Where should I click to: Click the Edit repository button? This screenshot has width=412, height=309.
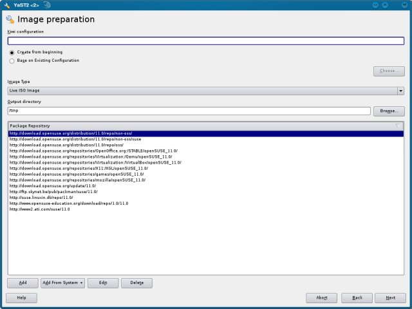pyautogui.click(x=103, y=283)
